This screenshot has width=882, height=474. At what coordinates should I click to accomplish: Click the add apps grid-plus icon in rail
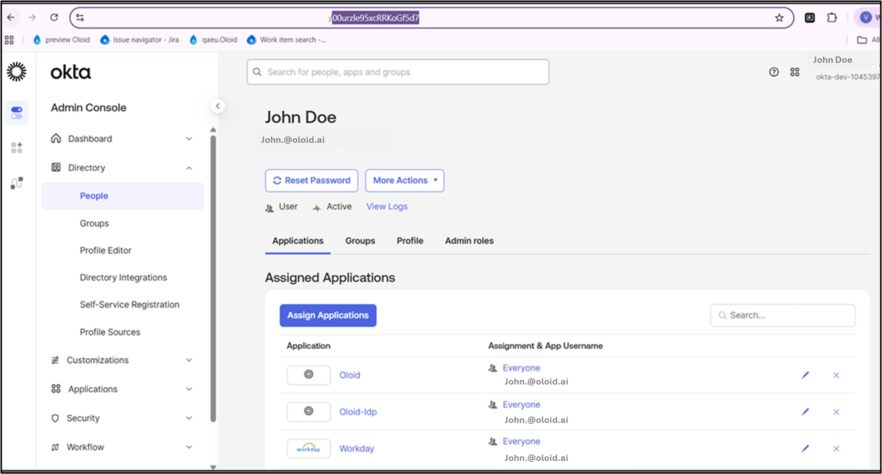pos(17,147)
